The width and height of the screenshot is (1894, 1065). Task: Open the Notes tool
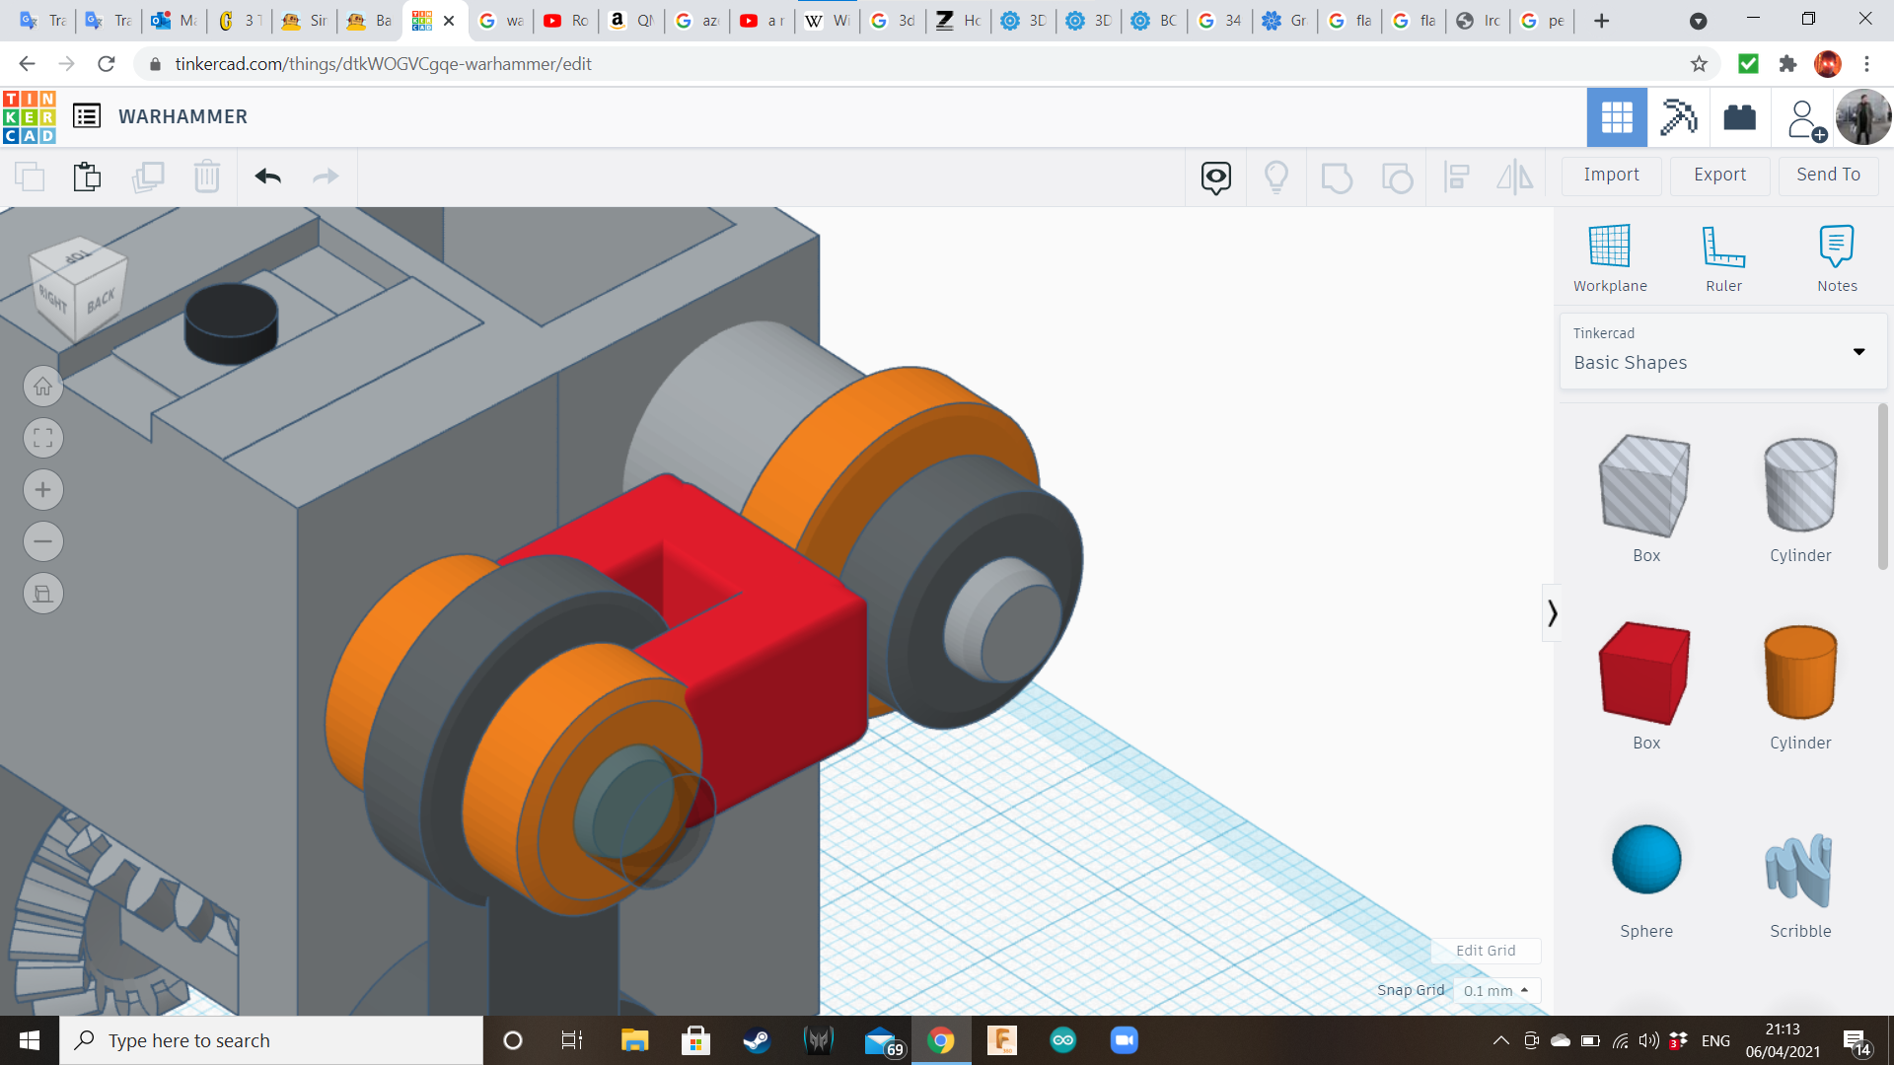[x=1836, y=247]
